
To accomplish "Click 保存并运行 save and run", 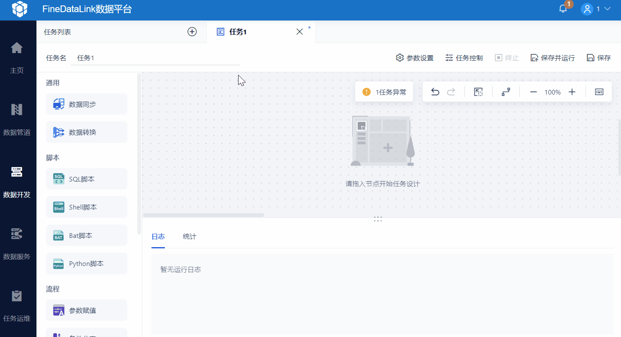I will 553,58.
